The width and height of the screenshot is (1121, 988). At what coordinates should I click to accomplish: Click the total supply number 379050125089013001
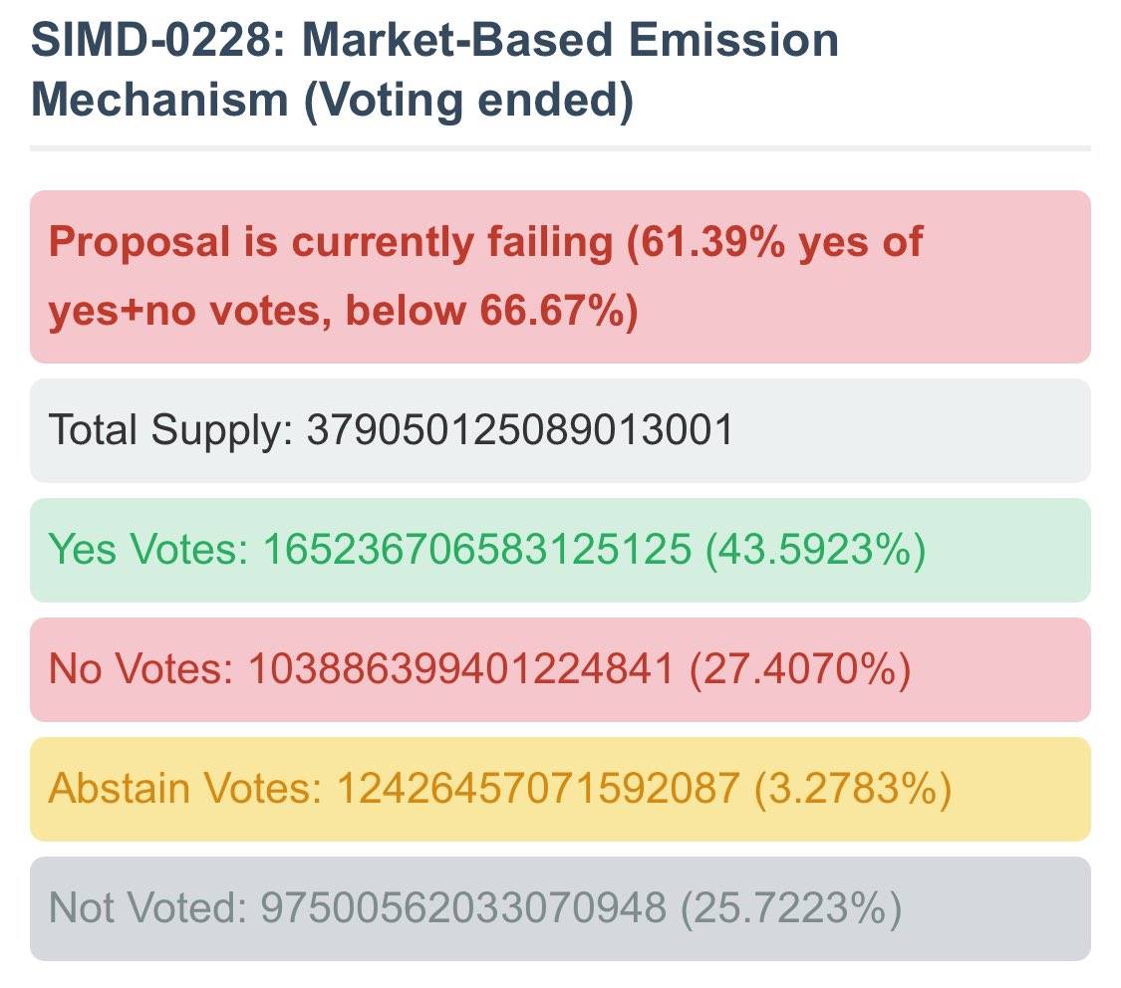[520, 430]
